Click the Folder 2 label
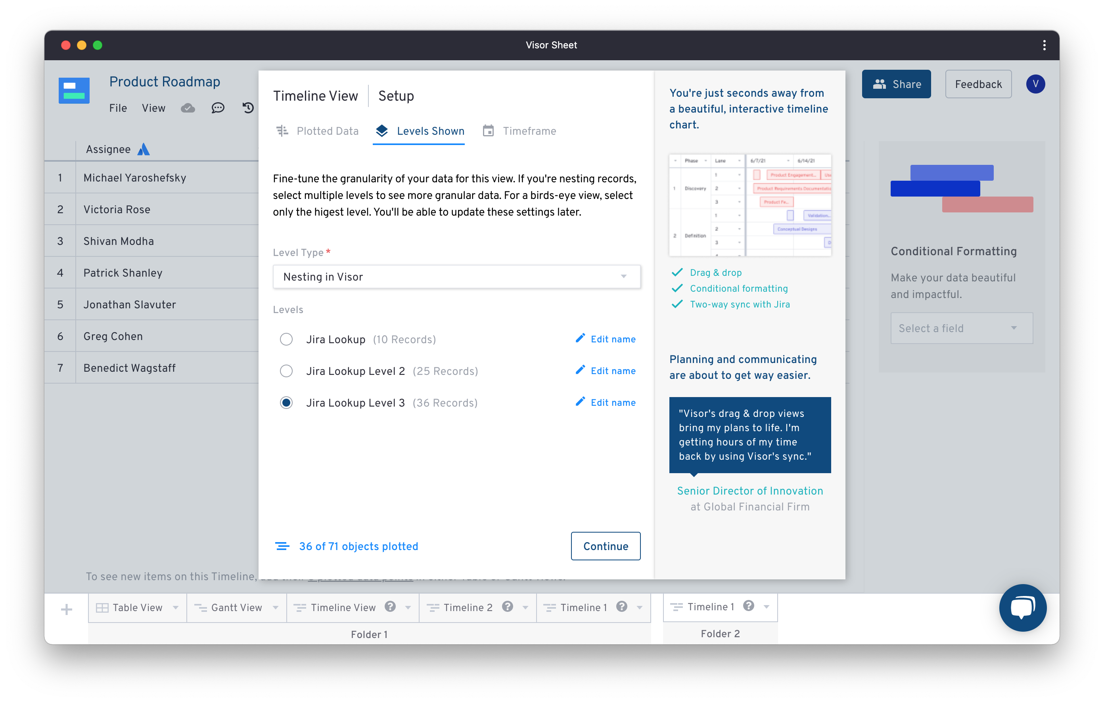The image size is (1104, 703). point(720,633)
